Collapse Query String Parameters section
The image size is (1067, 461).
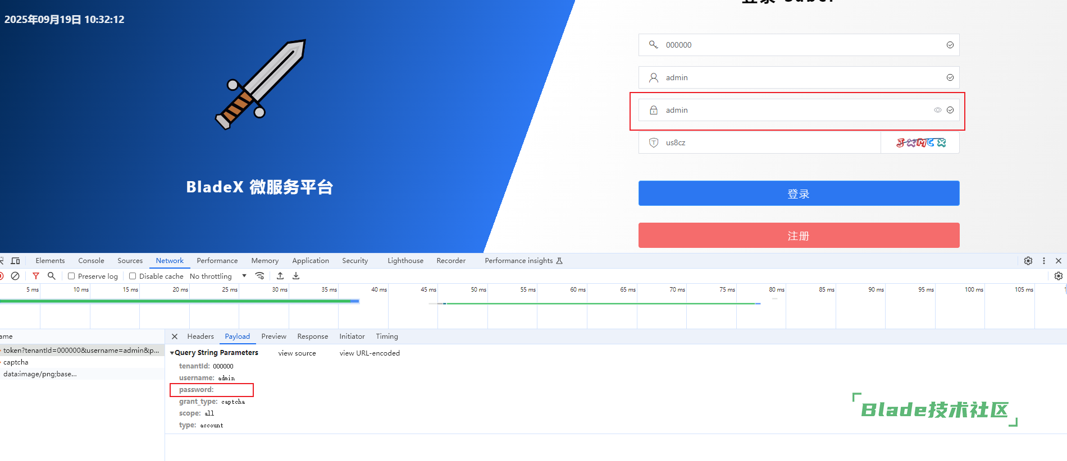click(x=172, y=353)
